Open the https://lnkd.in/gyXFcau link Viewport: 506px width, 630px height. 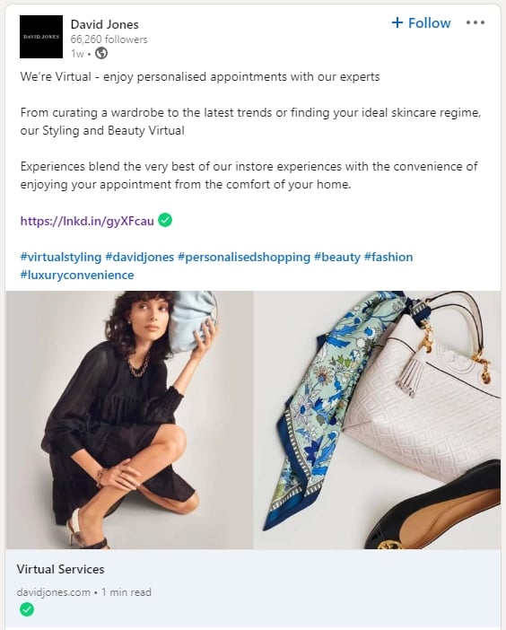click(x=87, y=221)
